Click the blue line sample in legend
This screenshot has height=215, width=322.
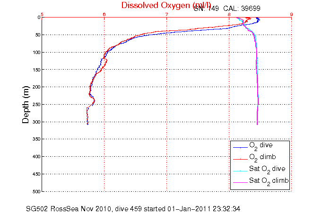tap(241, 147)
